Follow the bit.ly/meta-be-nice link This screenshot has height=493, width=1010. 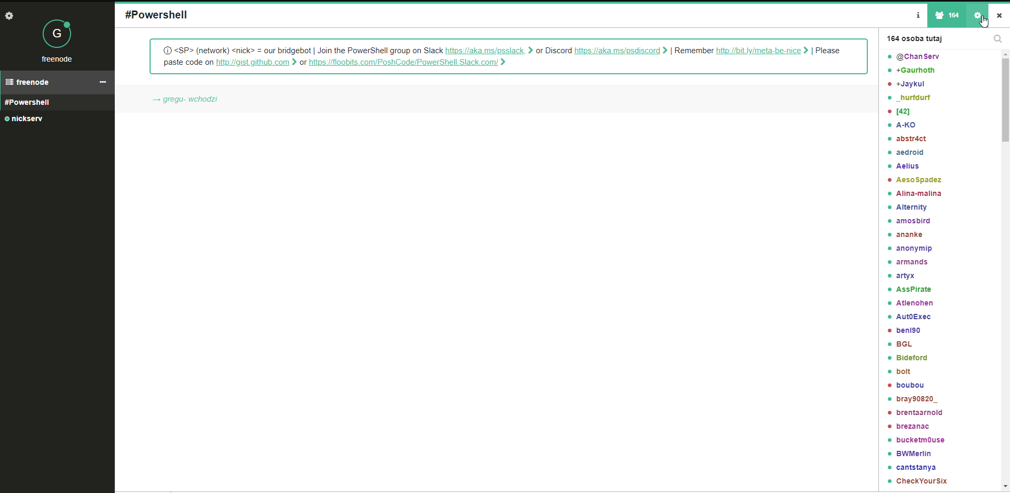click(x=758, y=51)
